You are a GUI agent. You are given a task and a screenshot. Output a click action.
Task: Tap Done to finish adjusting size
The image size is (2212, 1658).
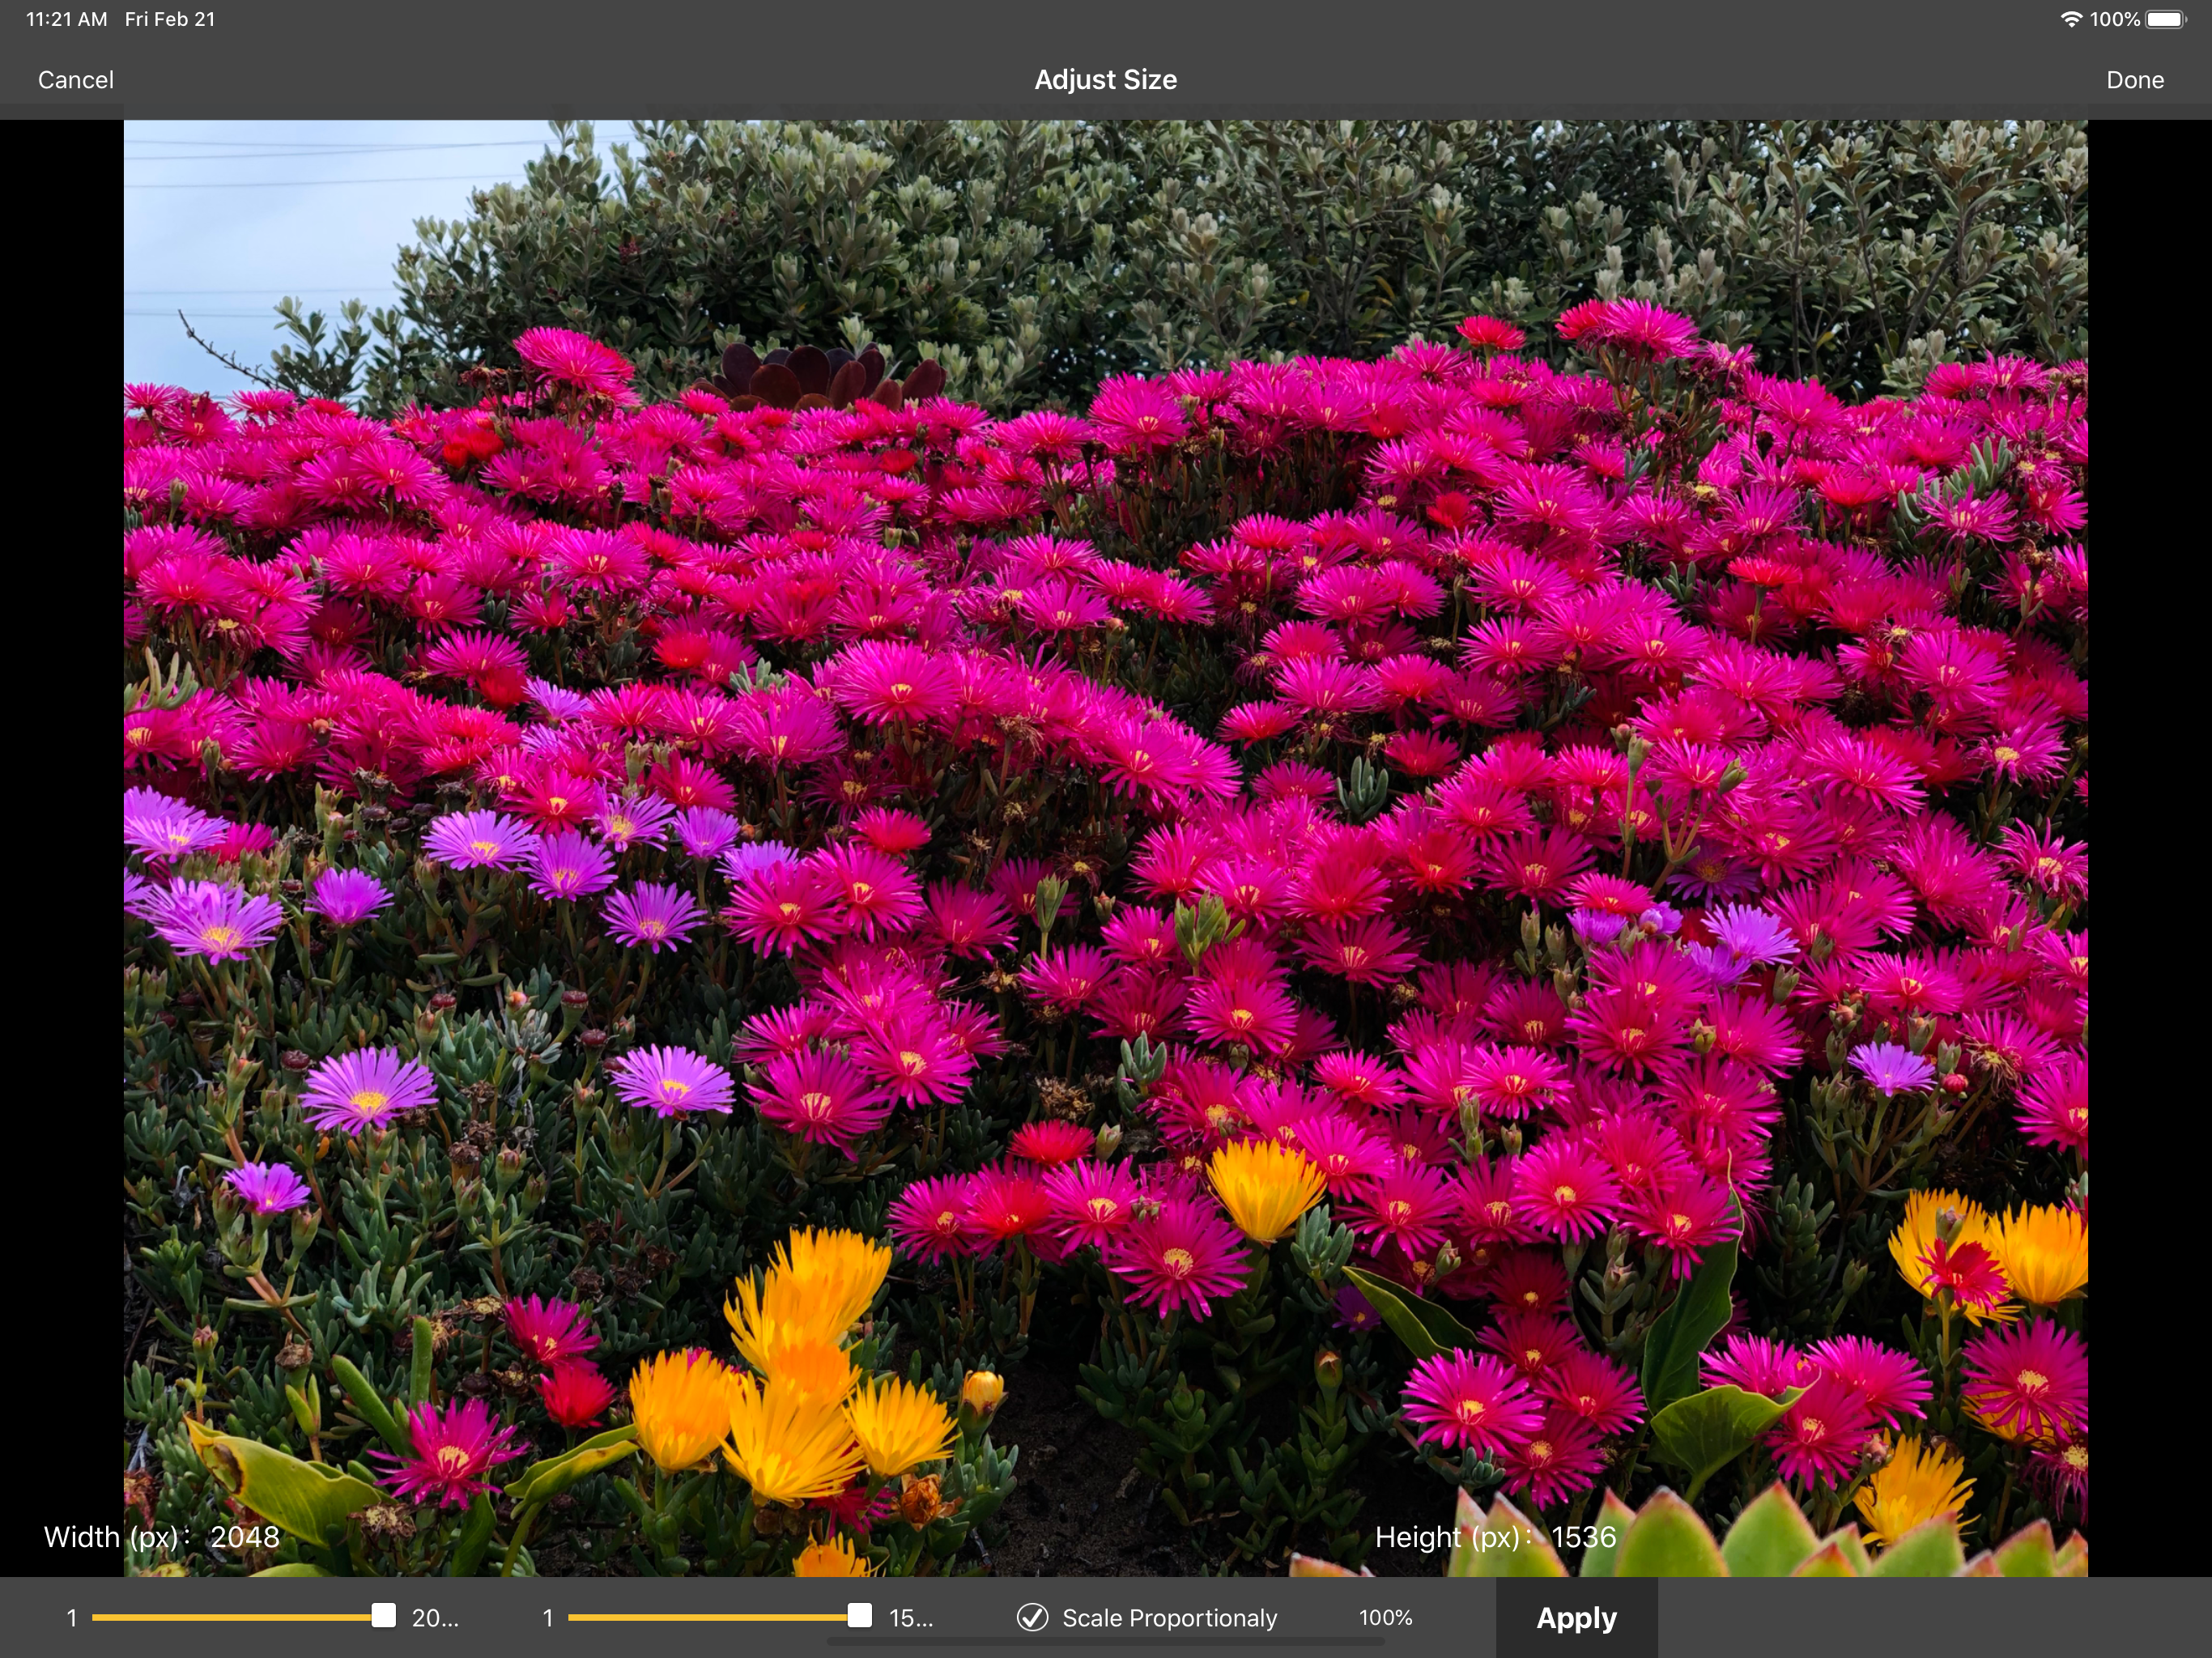pos(2134,80)
